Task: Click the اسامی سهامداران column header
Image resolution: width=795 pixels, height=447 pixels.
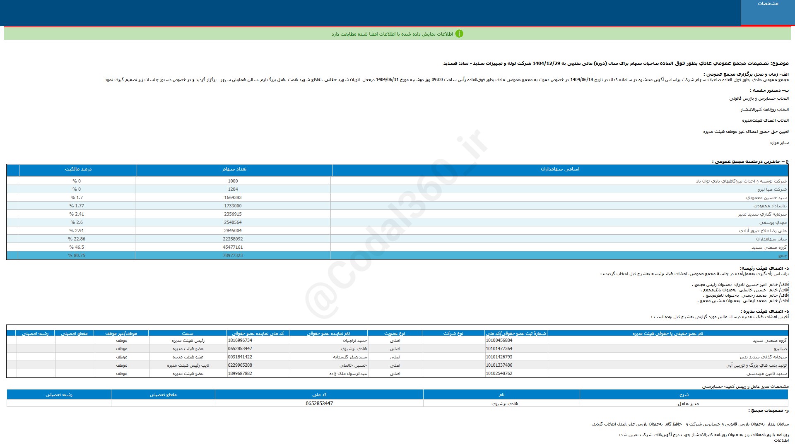Action: (560, 169)
